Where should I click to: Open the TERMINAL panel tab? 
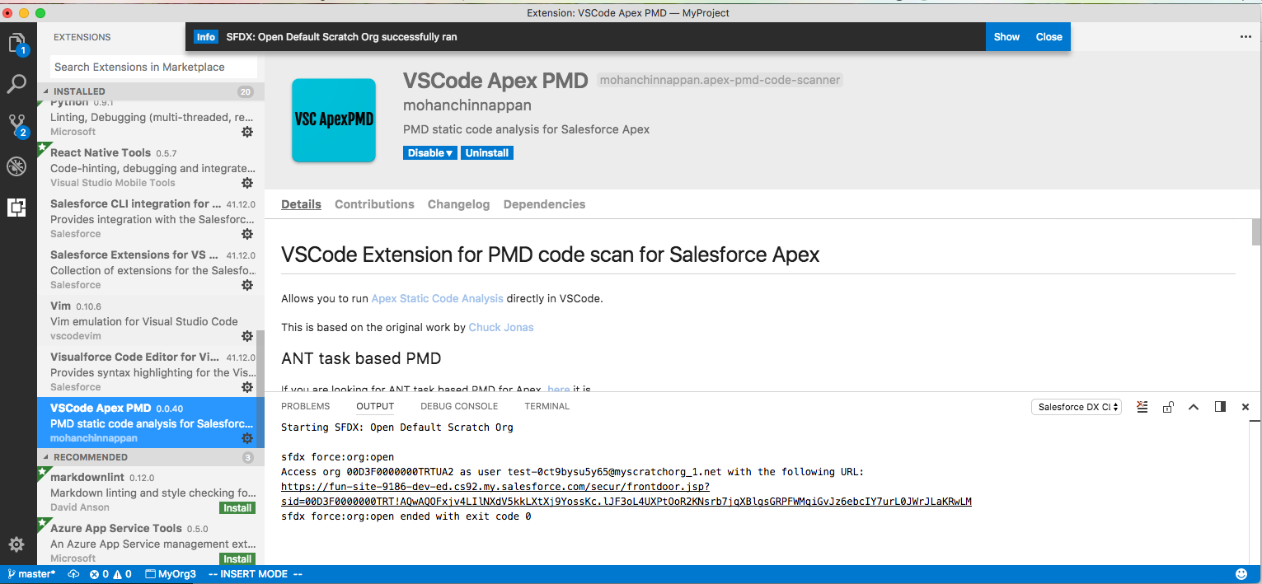tap(547, 406)
